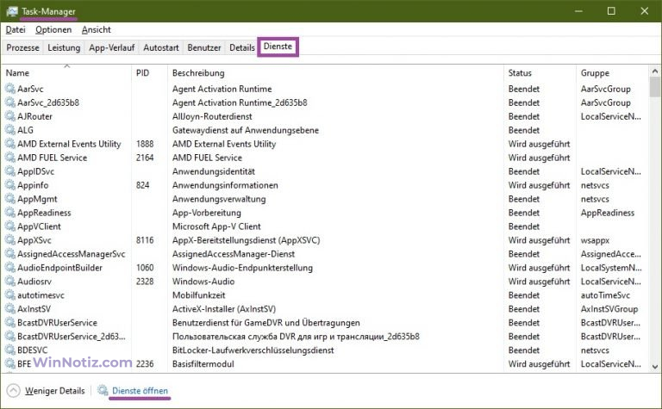Select the BFE Basisfiltermodul row
662x409 pixels.
pyautogui.click(x=259, y=364)
